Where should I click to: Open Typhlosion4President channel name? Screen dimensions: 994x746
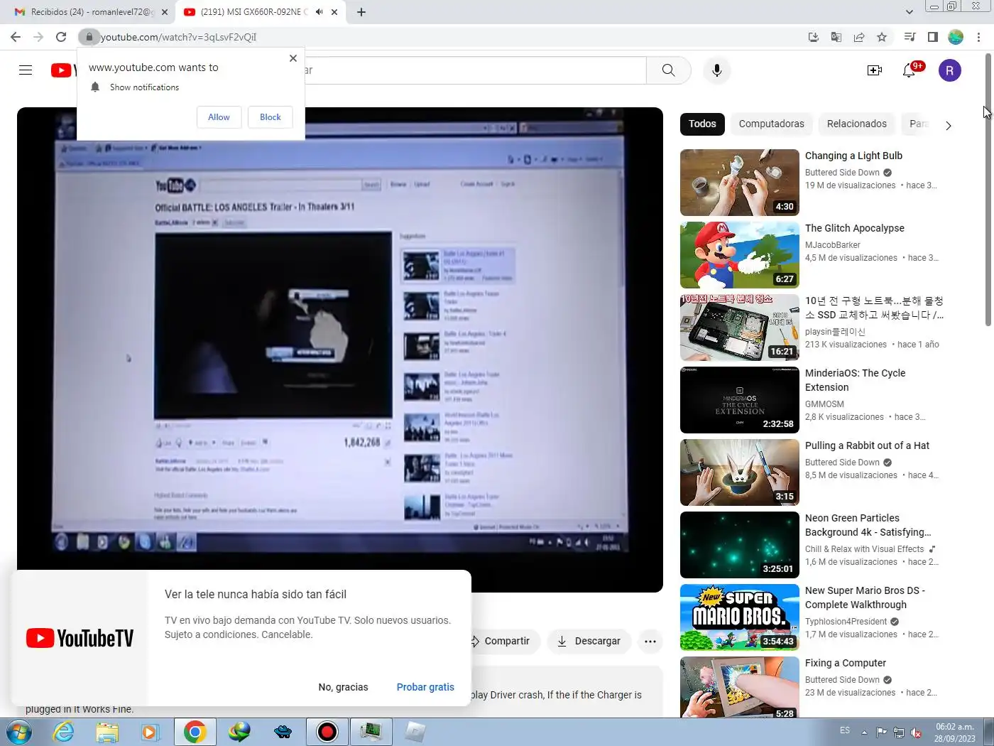pos(846,622)
